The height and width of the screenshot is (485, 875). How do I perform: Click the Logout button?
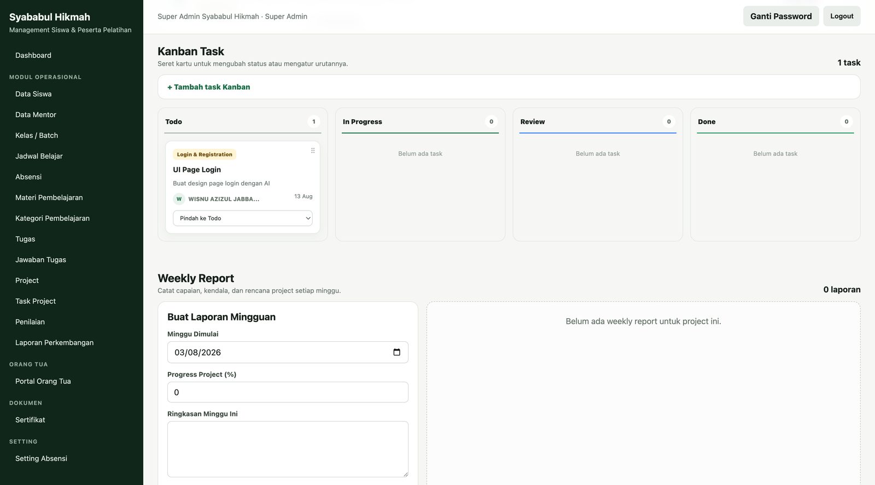coord(842,16)
